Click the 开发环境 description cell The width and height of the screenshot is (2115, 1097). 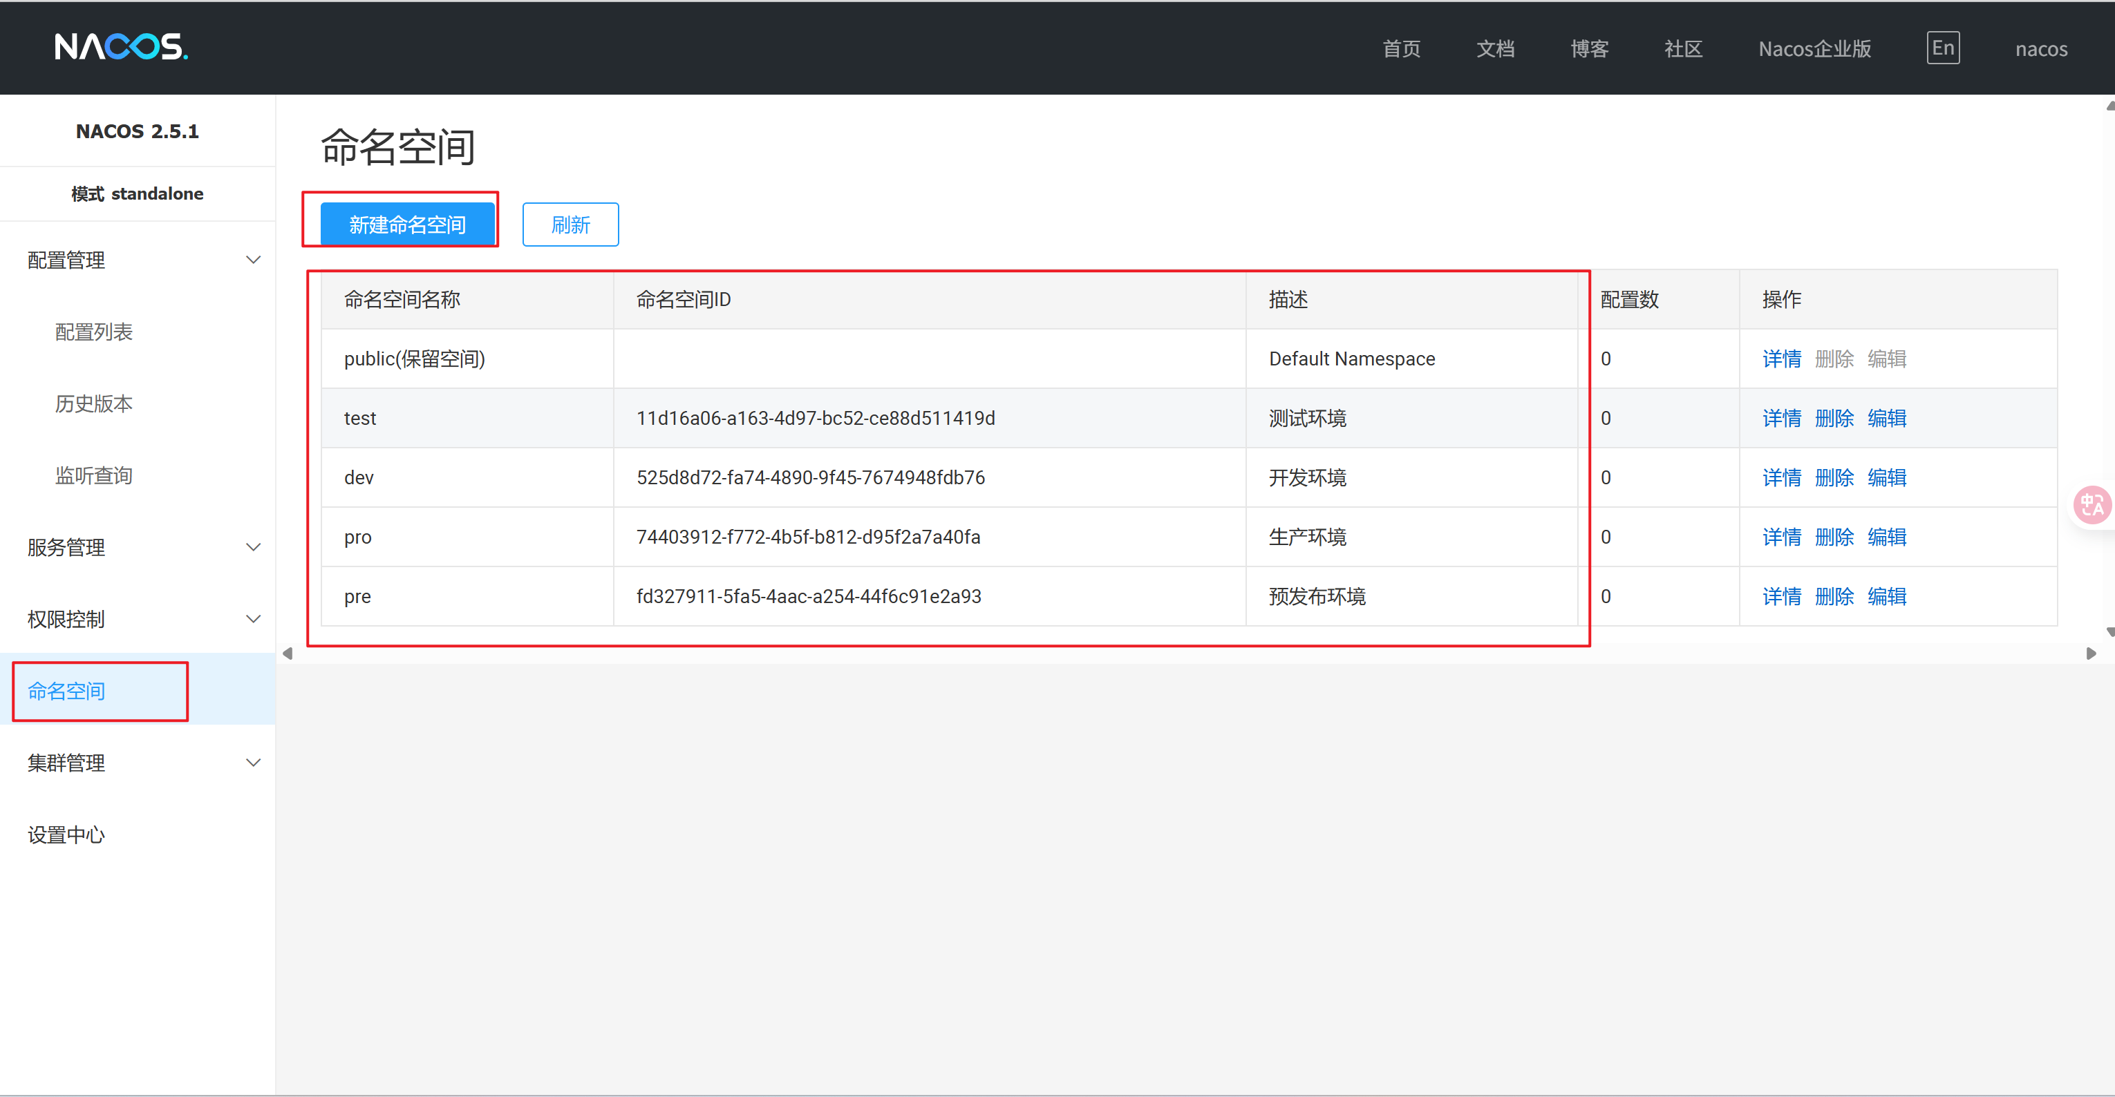click(x=1411, y=477)
